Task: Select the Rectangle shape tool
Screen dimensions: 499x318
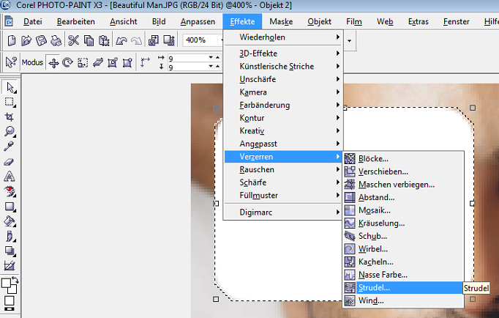Action: point(10,207)
